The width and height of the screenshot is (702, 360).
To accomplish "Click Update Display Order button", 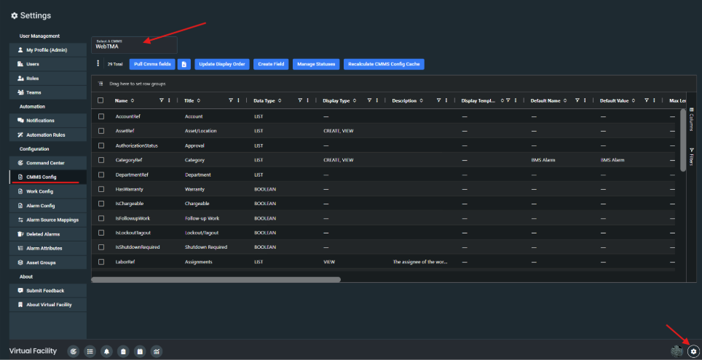I will [x=222, y=64].
